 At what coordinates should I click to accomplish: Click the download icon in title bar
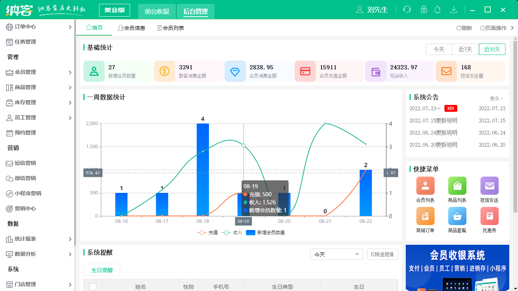tap(453, 9)
